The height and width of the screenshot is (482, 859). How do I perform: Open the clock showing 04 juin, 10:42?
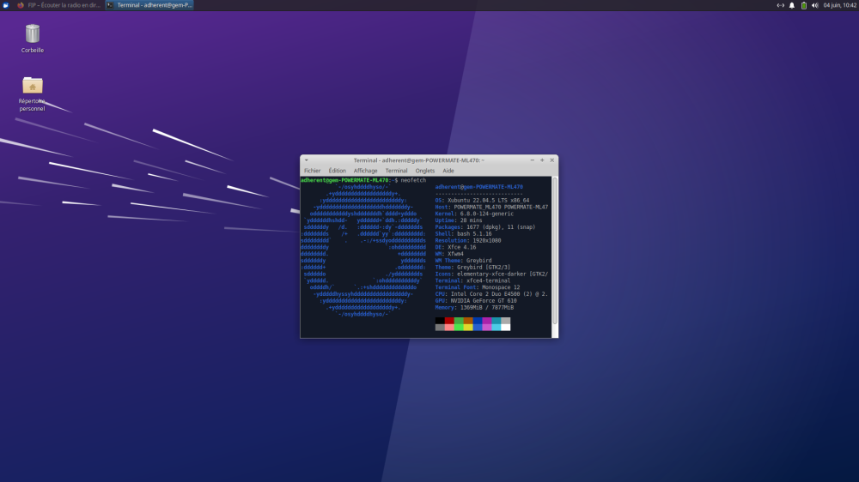point(839,5)
